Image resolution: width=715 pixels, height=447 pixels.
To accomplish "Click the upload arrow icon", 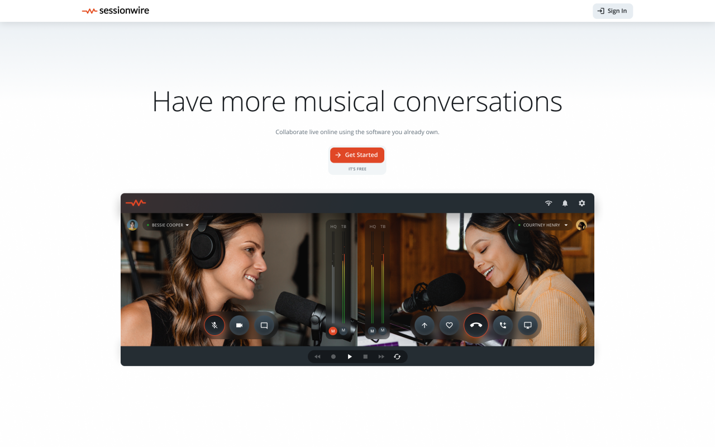I will click(425, 325).
